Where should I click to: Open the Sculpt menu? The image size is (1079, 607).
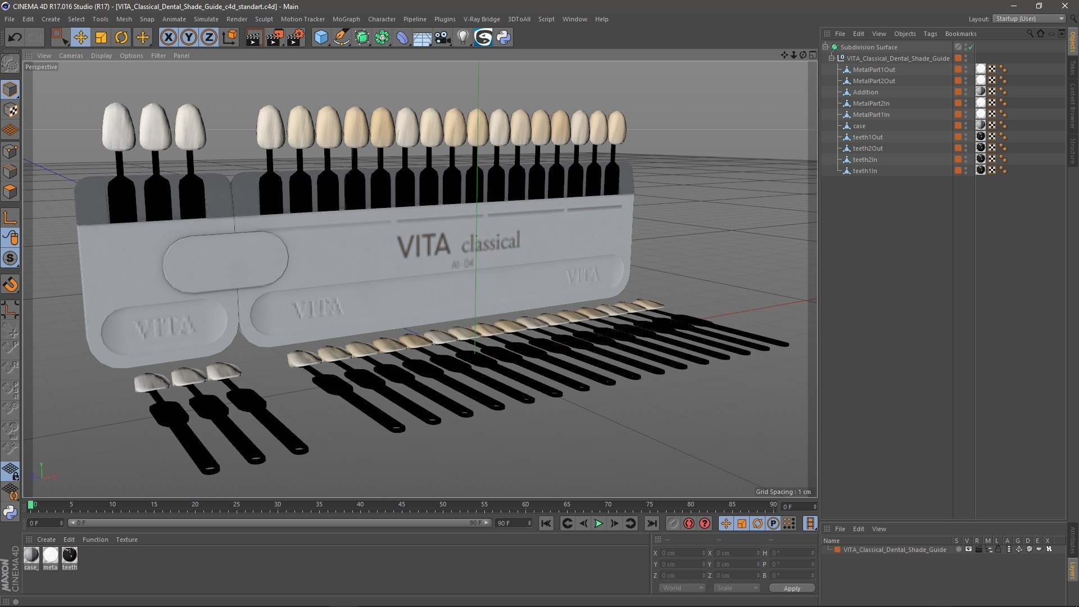264,19
